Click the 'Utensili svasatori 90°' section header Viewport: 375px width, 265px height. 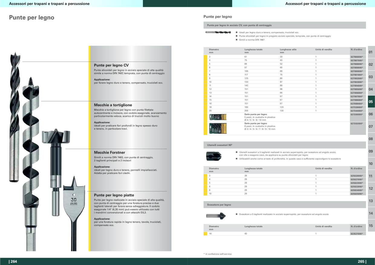point(285,146)
